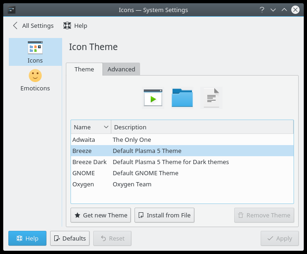Image resolution: width=307 pixels, height=254 pixels.
Task: Restore settings with the Defaults button
Action: (x=70, y=238)
